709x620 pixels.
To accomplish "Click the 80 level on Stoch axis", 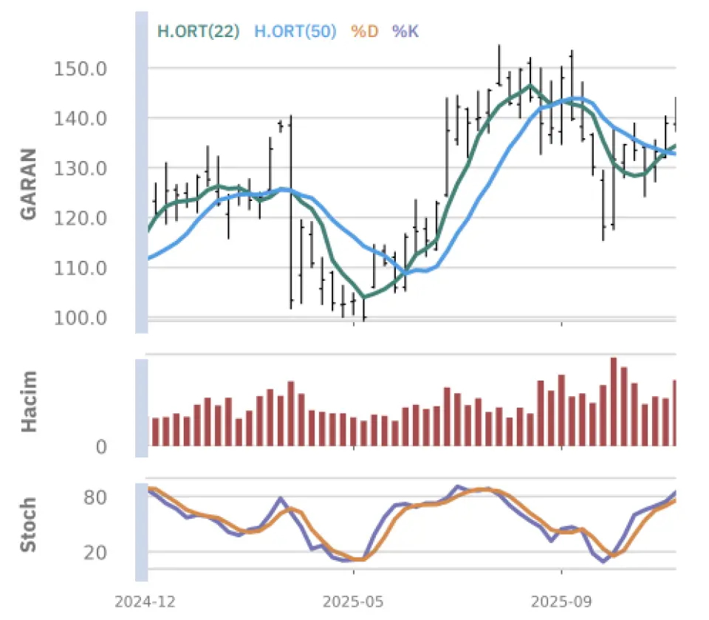I will [x=97, y=497].
